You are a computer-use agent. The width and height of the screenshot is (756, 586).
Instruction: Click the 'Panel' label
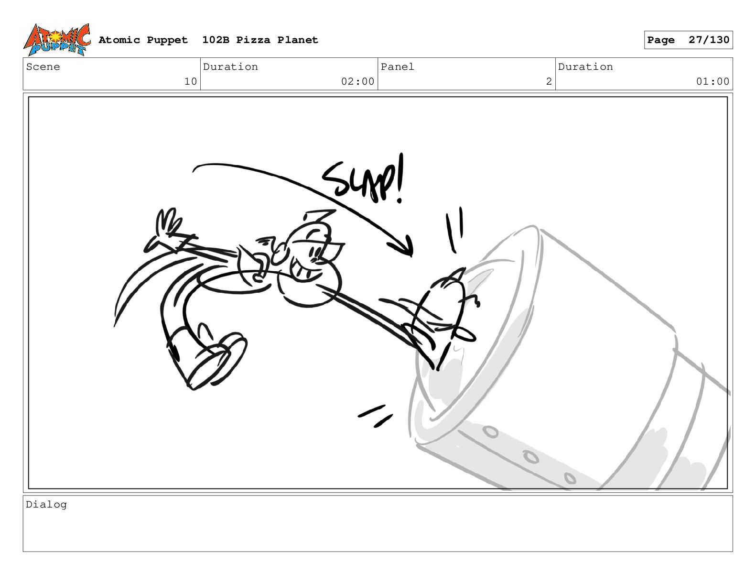pyautogui.click(x=398, y=66)
